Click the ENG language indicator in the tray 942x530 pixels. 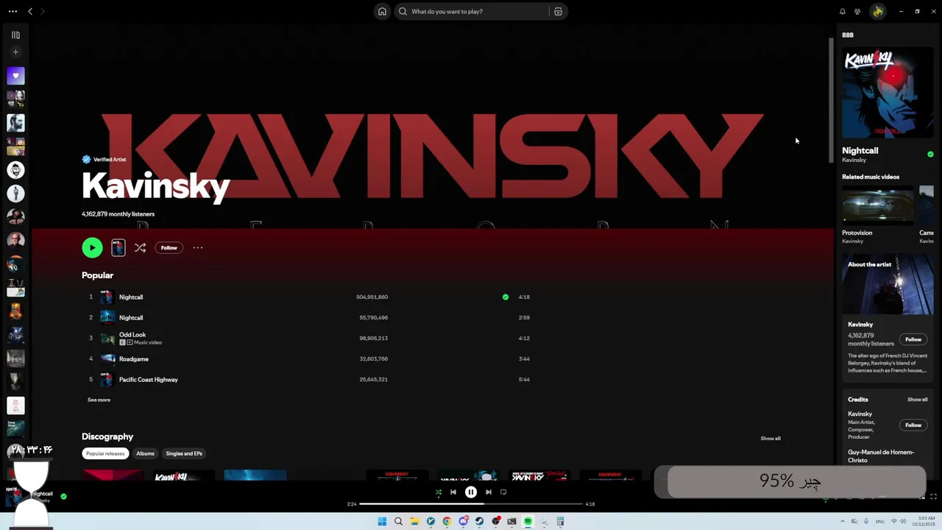click(881, 521)
